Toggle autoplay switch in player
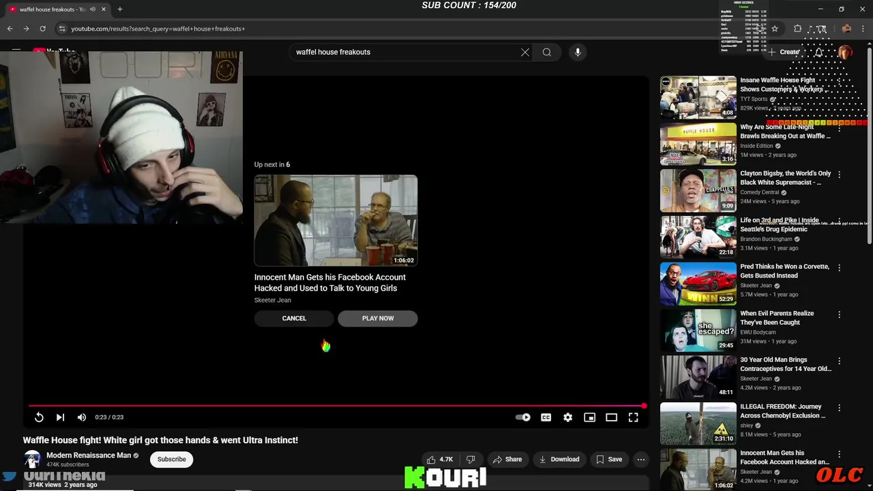Image resolution: width=873 pixels, height=491 pixels. [523, 417]
